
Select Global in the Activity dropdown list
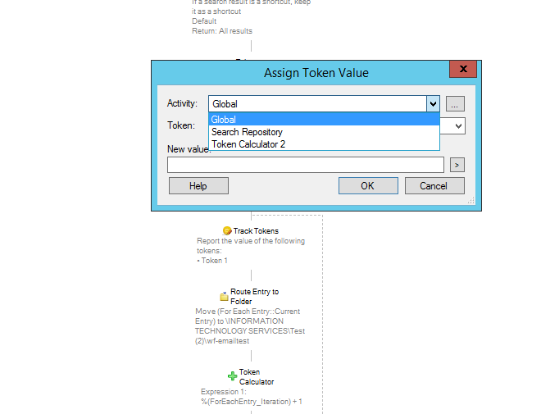[324, 120]
